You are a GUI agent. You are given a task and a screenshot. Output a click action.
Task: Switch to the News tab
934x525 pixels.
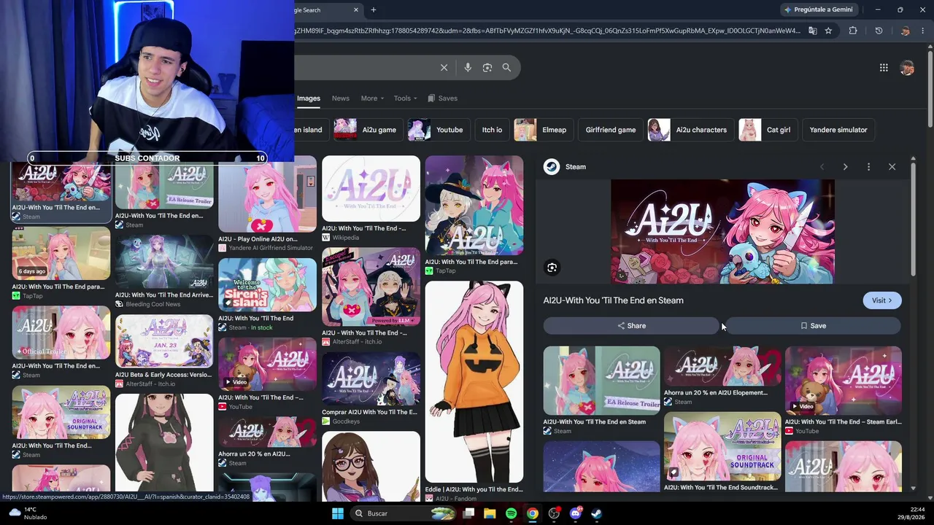coord(341,98)
